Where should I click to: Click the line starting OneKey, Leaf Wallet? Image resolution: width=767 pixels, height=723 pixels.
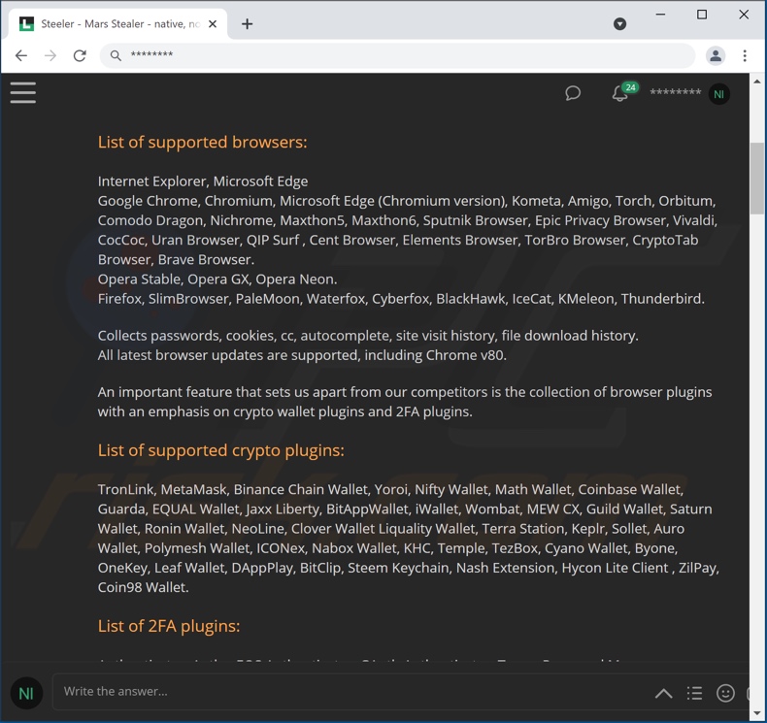pyautogui.click(x=408, y=568)
